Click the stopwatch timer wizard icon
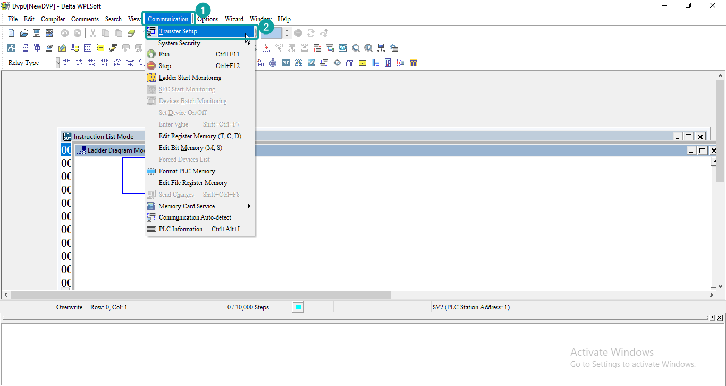The height and width of the screenshot is (386, 726). [273, 63]
